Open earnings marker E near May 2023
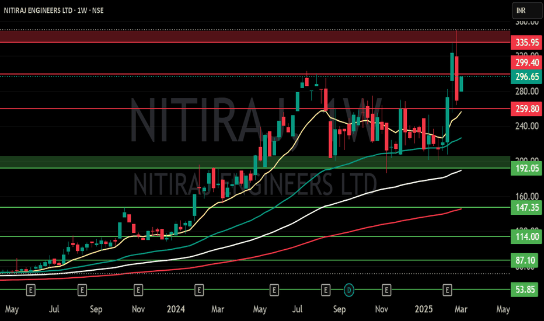This screenshot has height=321, width=544. coord(30,289)
